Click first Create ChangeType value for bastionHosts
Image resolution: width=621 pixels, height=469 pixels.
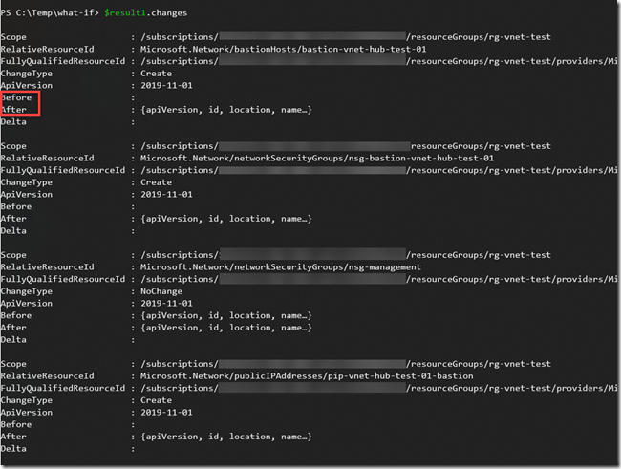(x=156, y=74)
